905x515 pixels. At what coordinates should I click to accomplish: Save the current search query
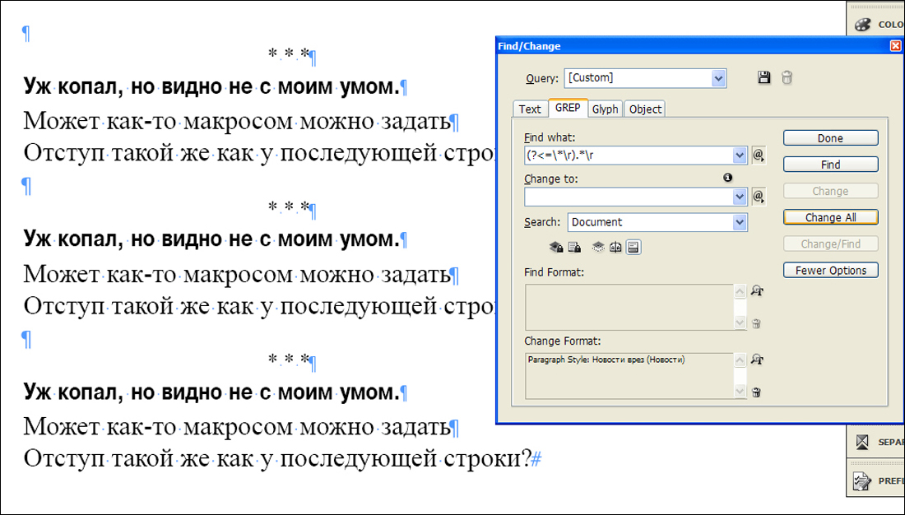pos(764,77)
